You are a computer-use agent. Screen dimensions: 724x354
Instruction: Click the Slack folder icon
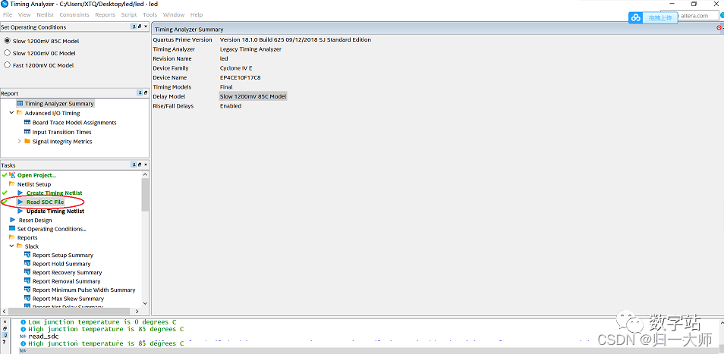(20, 246)
